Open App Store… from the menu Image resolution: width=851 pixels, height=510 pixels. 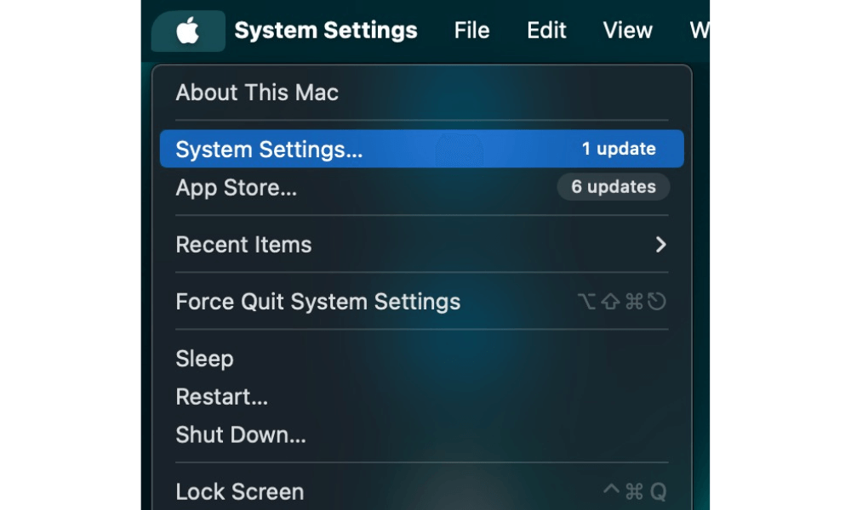pyautogui.click(x=422, y=188)
